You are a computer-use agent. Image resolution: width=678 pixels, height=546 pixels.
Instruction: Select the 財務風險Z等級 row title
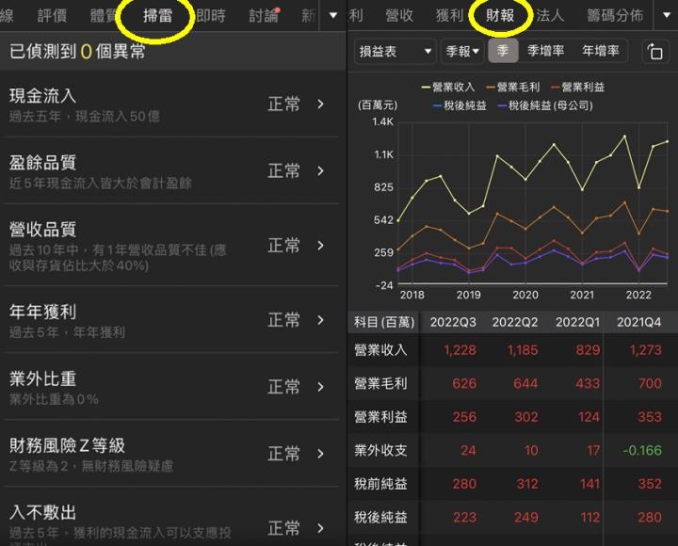pos(67,445)
